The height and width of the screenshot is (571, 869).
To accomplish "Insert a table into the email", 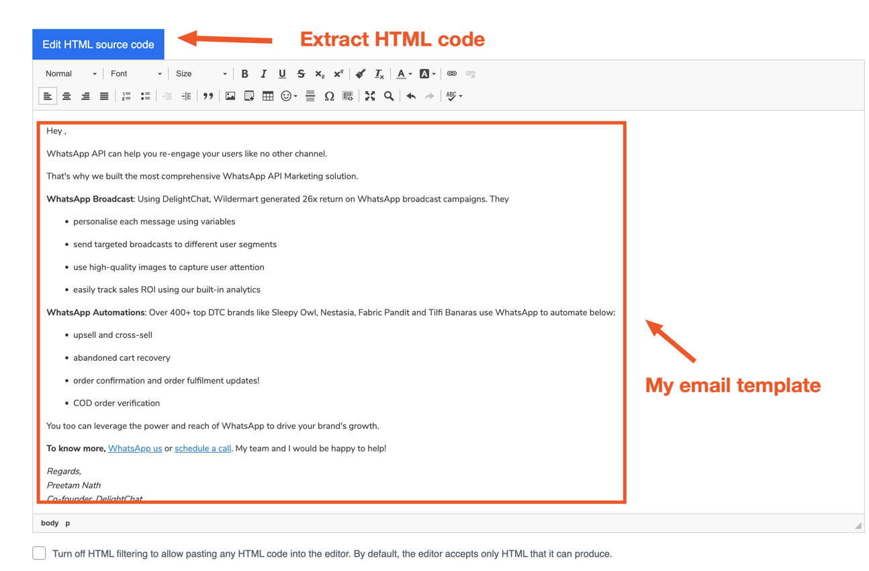I will tap(268, 96).
